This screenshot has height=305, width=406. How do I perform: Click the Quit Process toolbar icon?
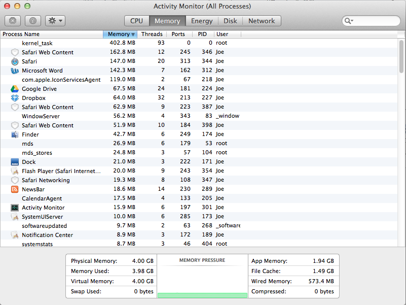pyautogui.click(x=13, y=21)
